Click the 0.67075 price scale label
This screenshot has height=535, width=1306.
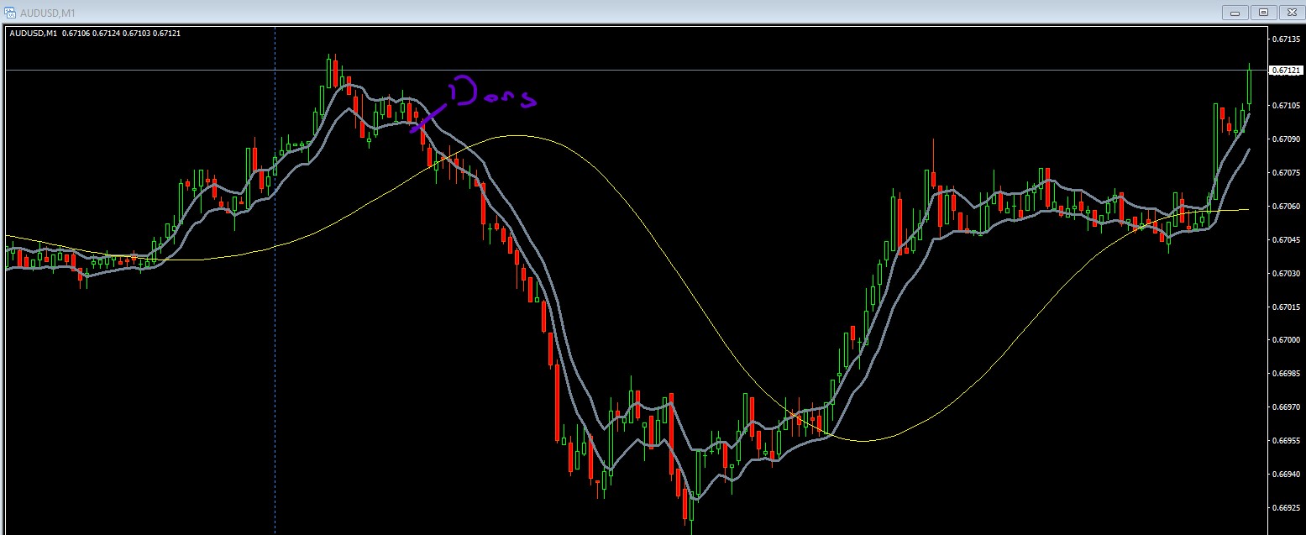coord(1285,172)
